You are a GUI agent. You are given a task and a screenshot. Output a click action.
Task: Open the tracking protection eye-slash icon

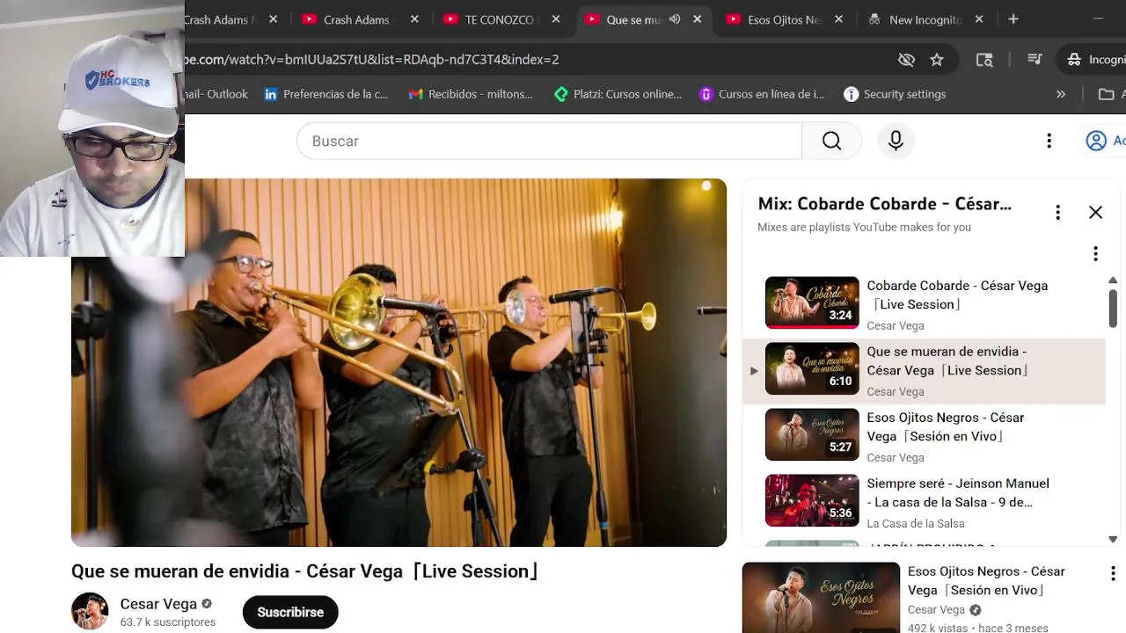(906, 60)
